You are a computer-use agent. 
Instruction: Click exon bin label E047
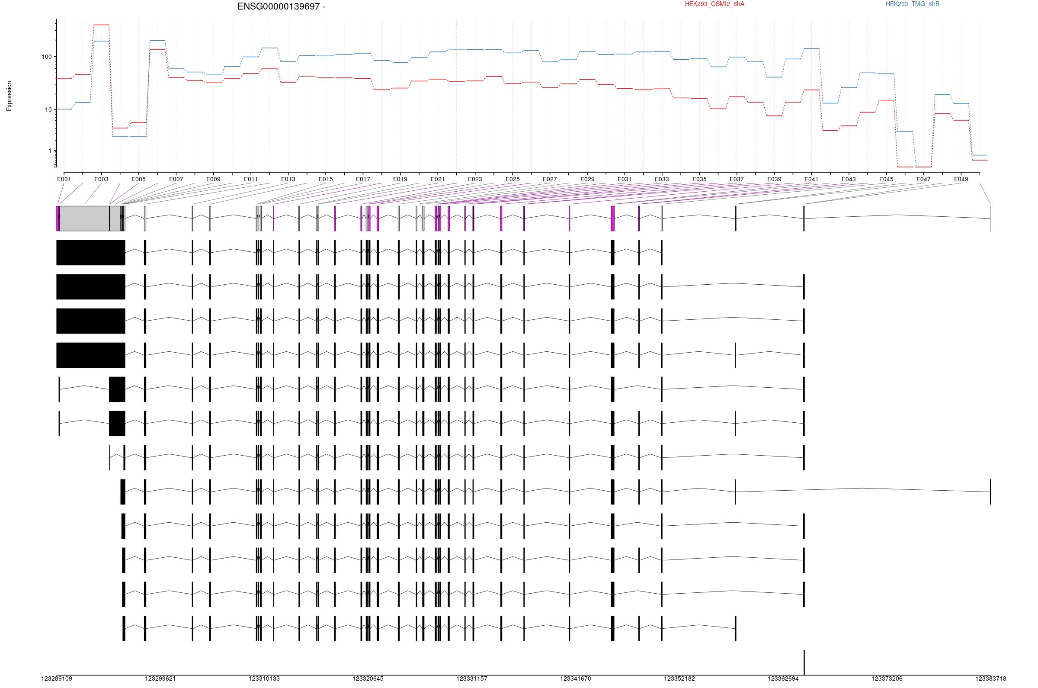pos(923,180)
